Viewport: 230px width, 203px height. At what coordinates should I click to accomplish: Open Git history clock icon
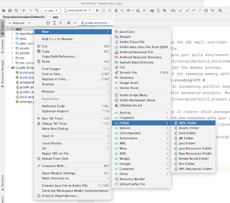click(x=206, y=10)
